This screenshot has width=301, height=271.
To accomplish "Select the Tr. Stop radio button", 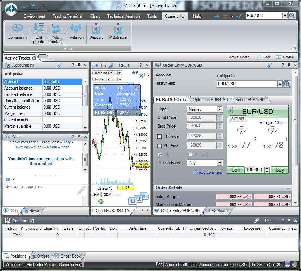I will [x=190, y=154].
